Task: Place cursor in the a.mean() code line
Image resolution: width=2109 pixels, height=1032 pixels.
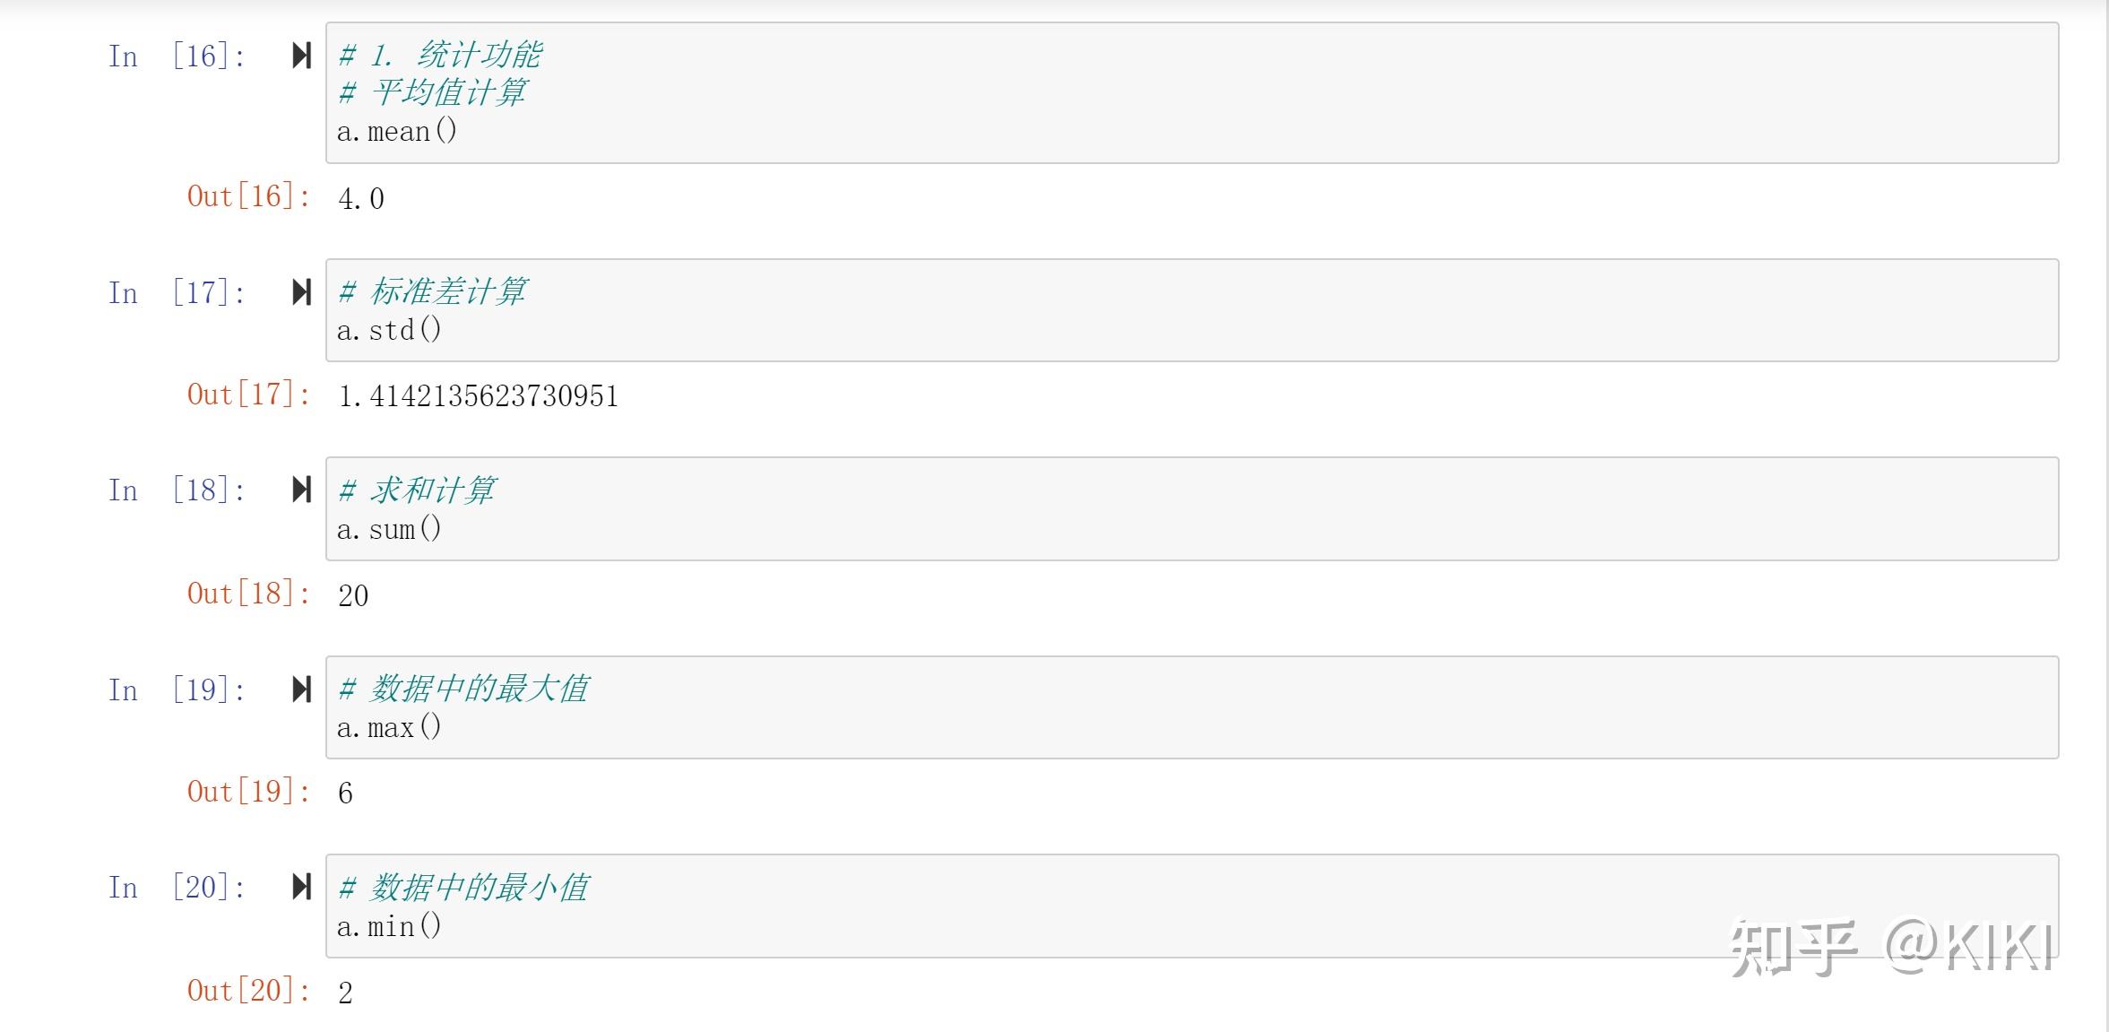Action: pyautogui.click(x=397, y=132)
